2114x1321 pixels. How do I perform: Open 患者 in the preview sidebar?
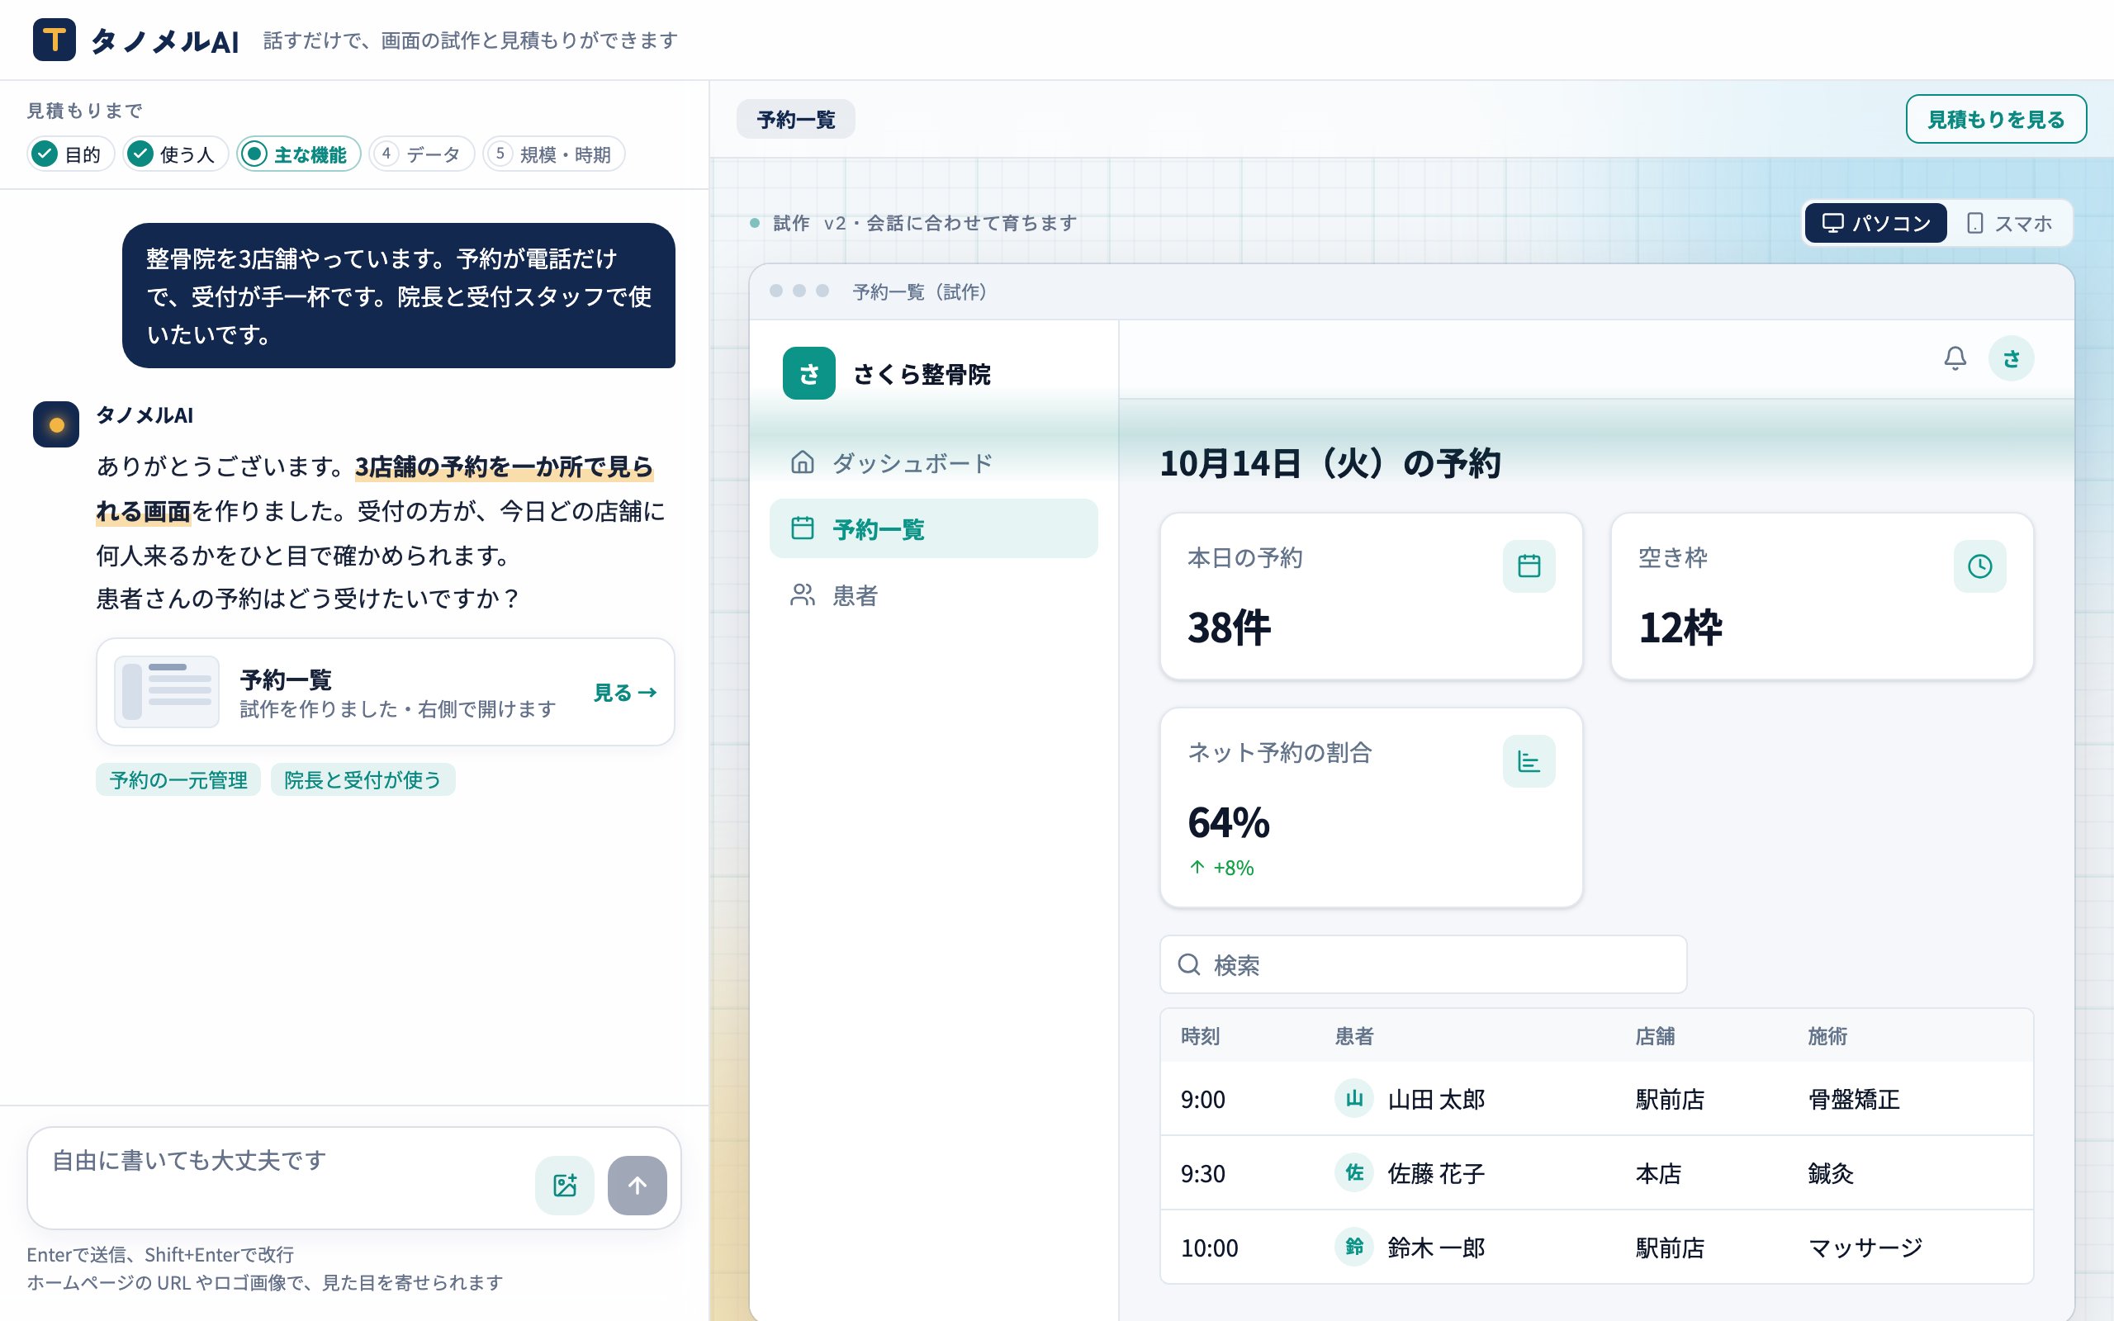[x=933, y=595]
